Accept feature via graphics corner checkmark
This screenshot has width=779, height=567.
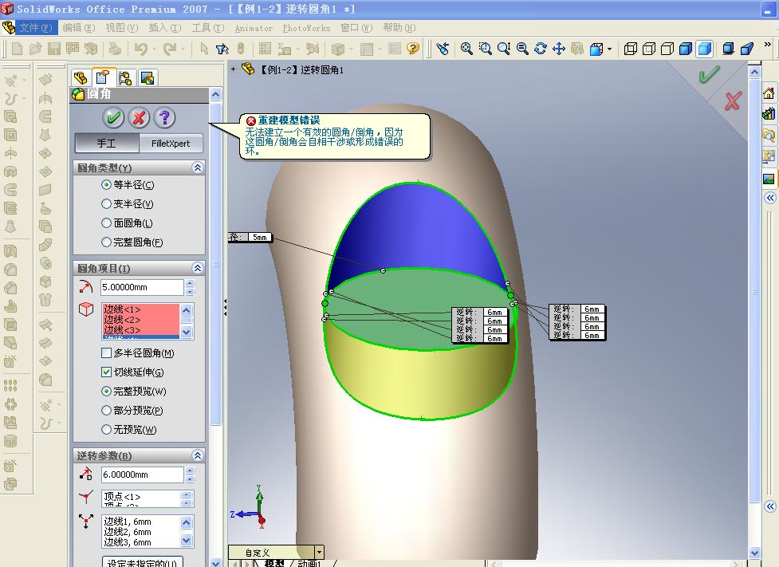click(x=709, y=76)
